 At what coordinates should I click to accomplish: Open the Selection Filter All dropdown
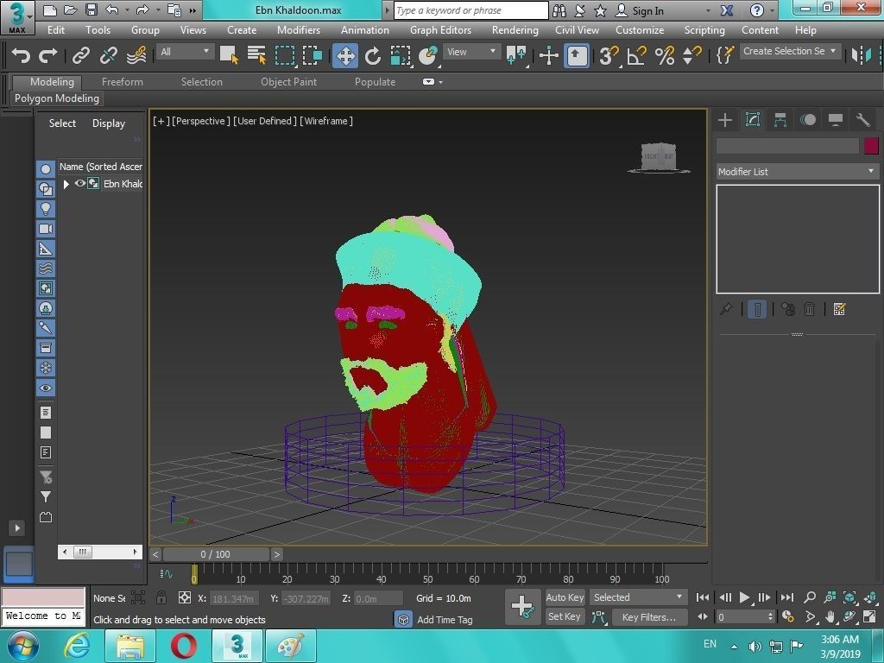click(x=185, y=52)
